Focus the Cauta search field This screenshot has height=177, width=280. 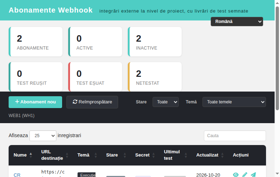235,136
